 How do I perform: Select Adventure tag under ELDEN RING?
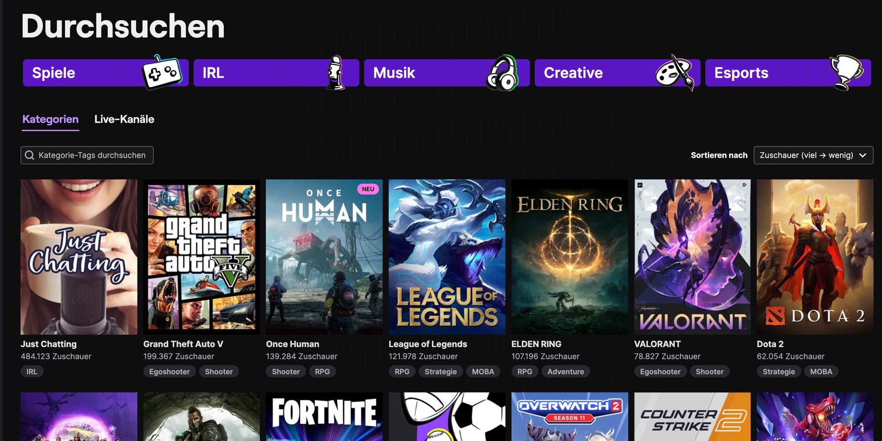click(566, 371)
